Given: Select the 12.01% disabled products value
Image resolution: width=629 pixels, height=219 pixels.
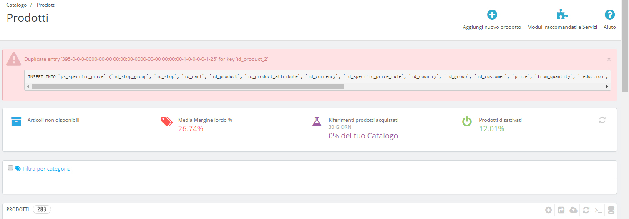Looking at the screenshot, I should pos(491,129).
